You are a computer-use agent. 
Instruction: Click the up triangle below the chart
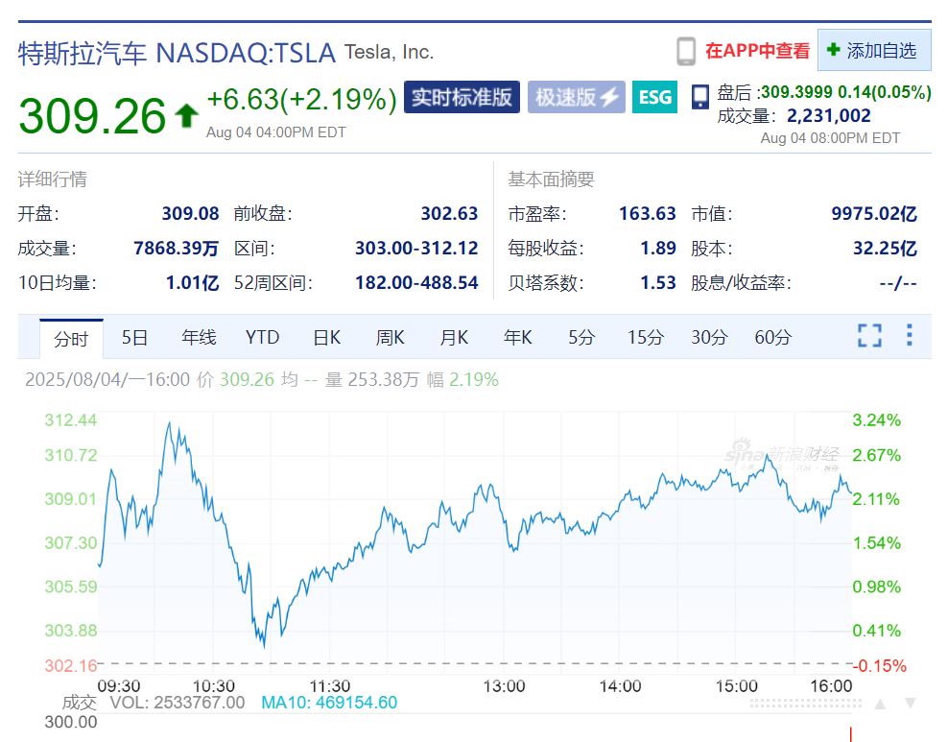pyautogui.click(x=881, y=704)
